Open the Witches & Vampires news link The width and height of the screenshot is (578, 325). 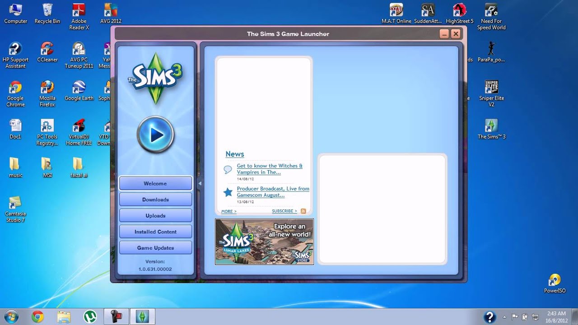pyautogui.click(x=270, y=169)
